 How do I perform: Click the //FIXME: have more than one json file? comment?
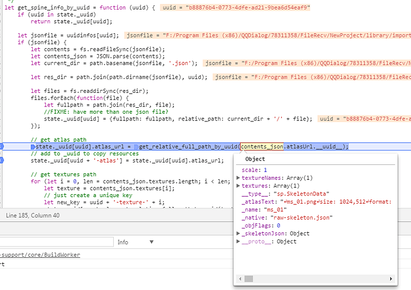106,112
